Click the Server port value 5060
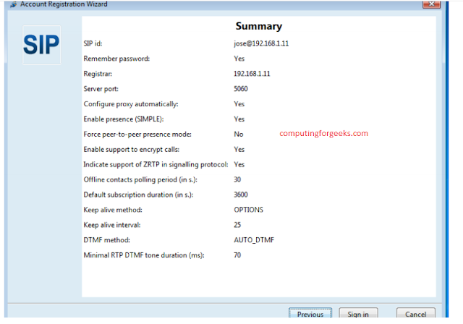Screen dimensions: 463x324 [241, 89]
